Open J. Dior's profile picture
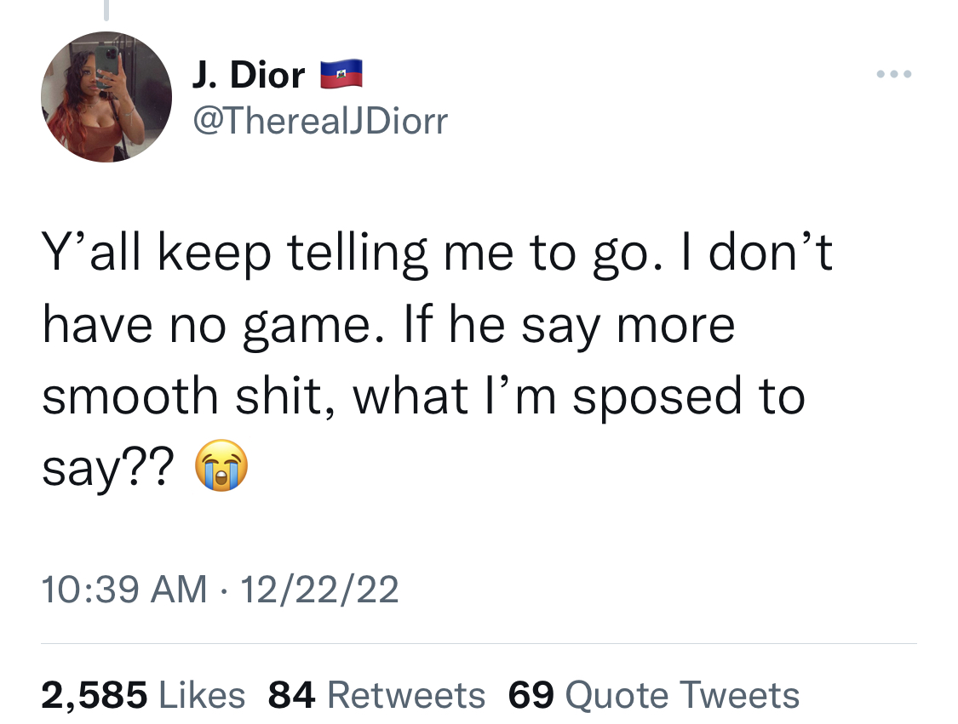 click(x=106, y=97)
